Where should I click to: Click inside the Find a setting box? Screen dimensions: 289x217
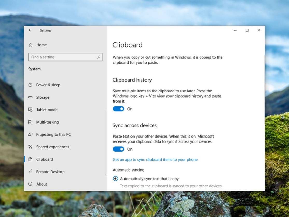click(62, 57)
